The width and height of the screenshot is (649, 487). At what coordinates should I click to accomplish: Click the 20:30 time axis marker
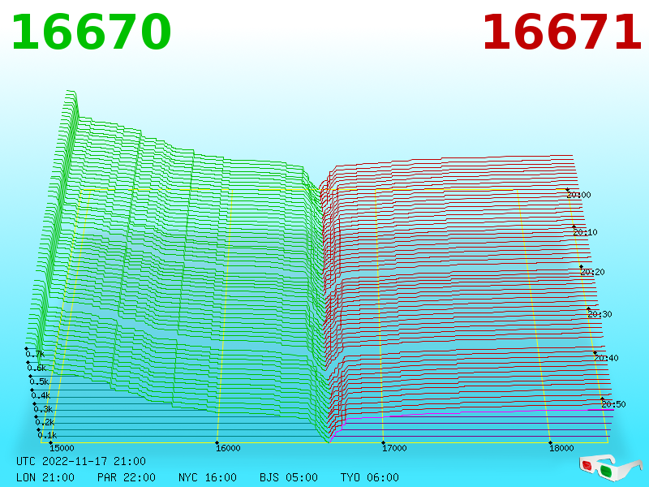click(x=600, y=314)
